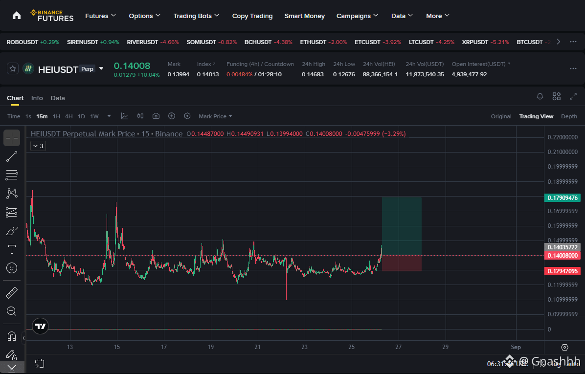The height and width of the screenshot is (374, 585).
Task: Open the HEIUSDT pair selector arrow
Action: [101, 68]
